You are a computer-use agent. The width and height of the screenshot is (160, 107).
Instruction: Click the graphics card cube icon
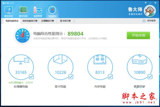(61, 59)
